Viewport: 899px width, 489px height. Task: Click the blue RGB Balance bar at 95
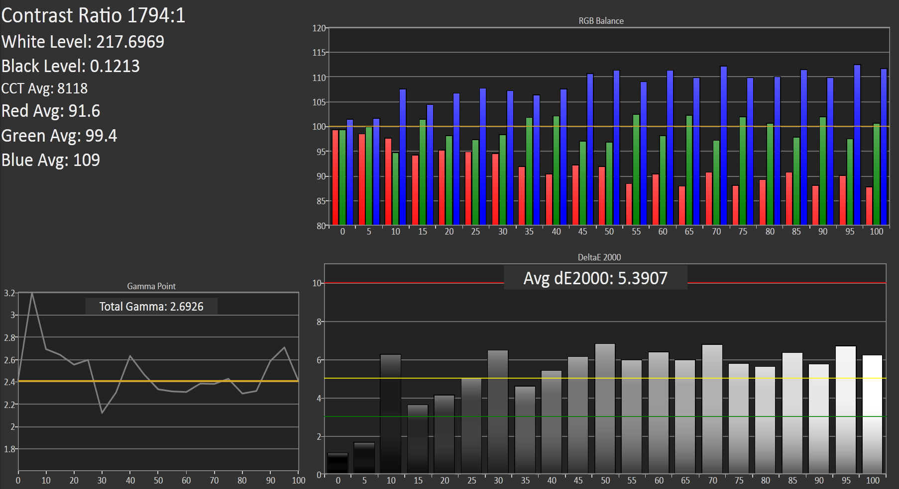[x=857, y=145]
